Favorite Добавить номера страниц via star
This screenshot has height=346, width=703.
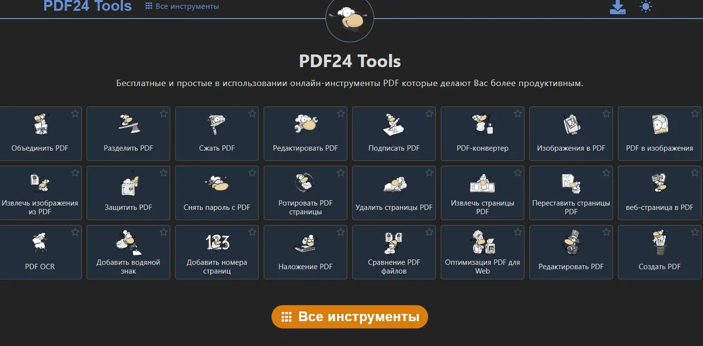[252, 232]
